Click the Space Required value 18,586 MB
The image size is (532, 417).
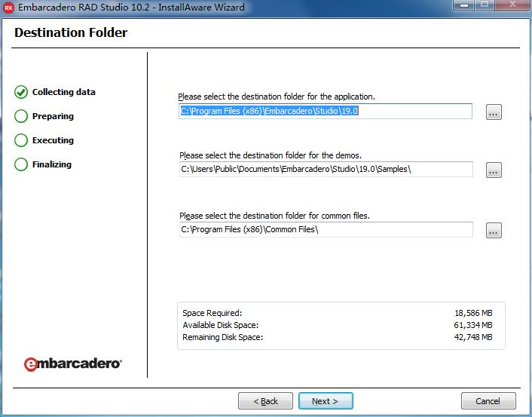coord(473,313)
